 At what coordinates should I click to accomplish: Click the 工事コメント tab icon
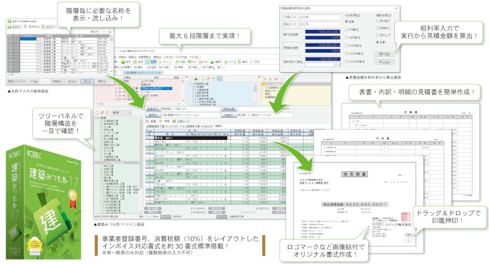[174, 121]
